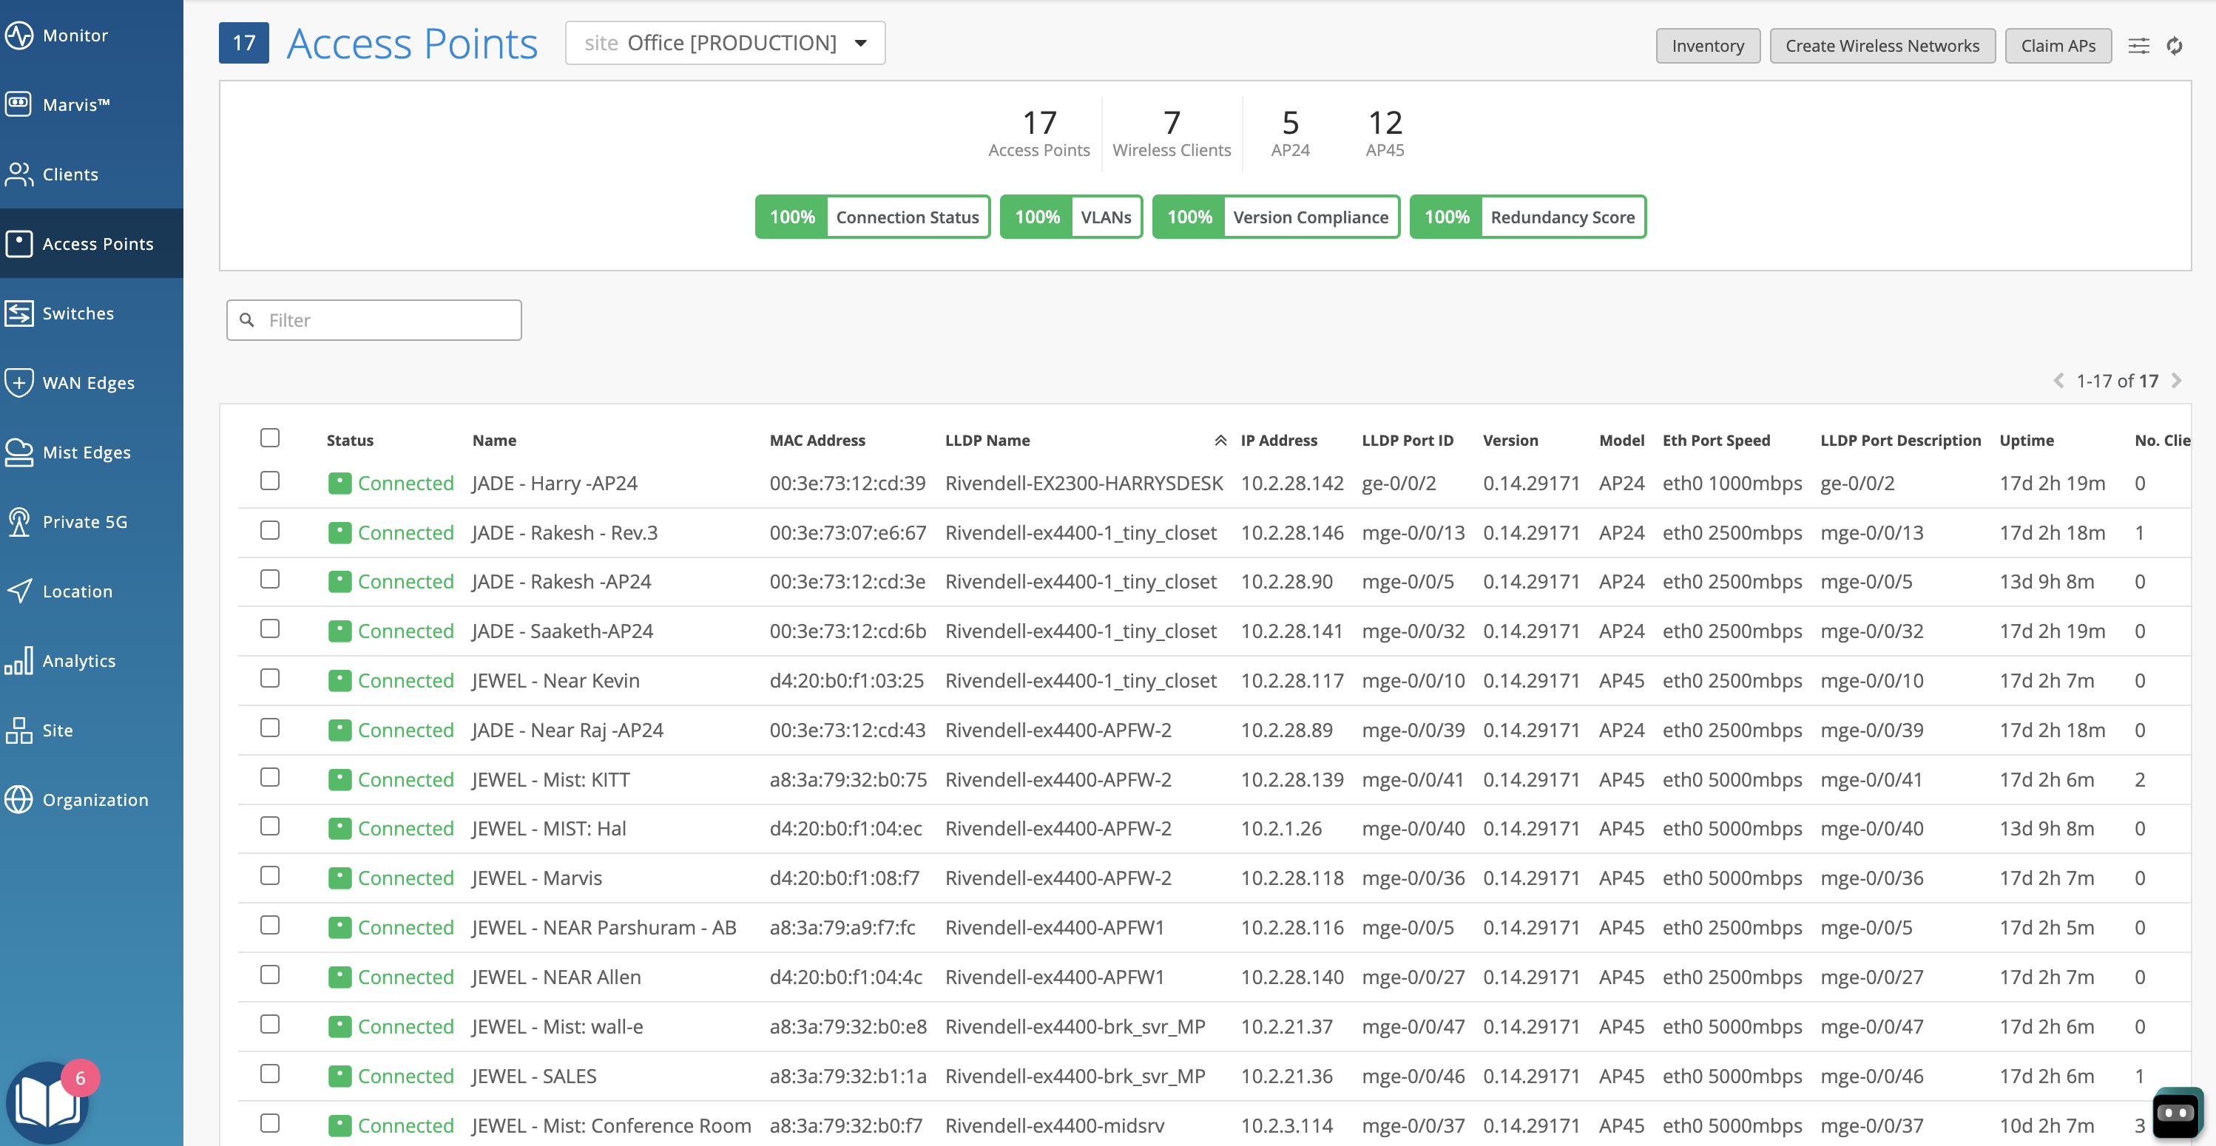Click the Marvis sidebar icon
Image resolution: width=2216 pixels, height=1146 pixels.
(19, 104)
